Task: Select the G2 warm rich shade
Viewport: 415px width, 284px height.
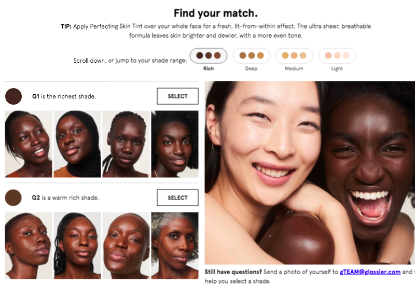Action: (177, 197)
